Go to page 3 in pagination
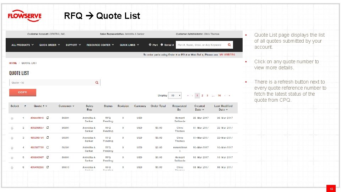This screenshot has width=341, height=192. pos(207,95)
